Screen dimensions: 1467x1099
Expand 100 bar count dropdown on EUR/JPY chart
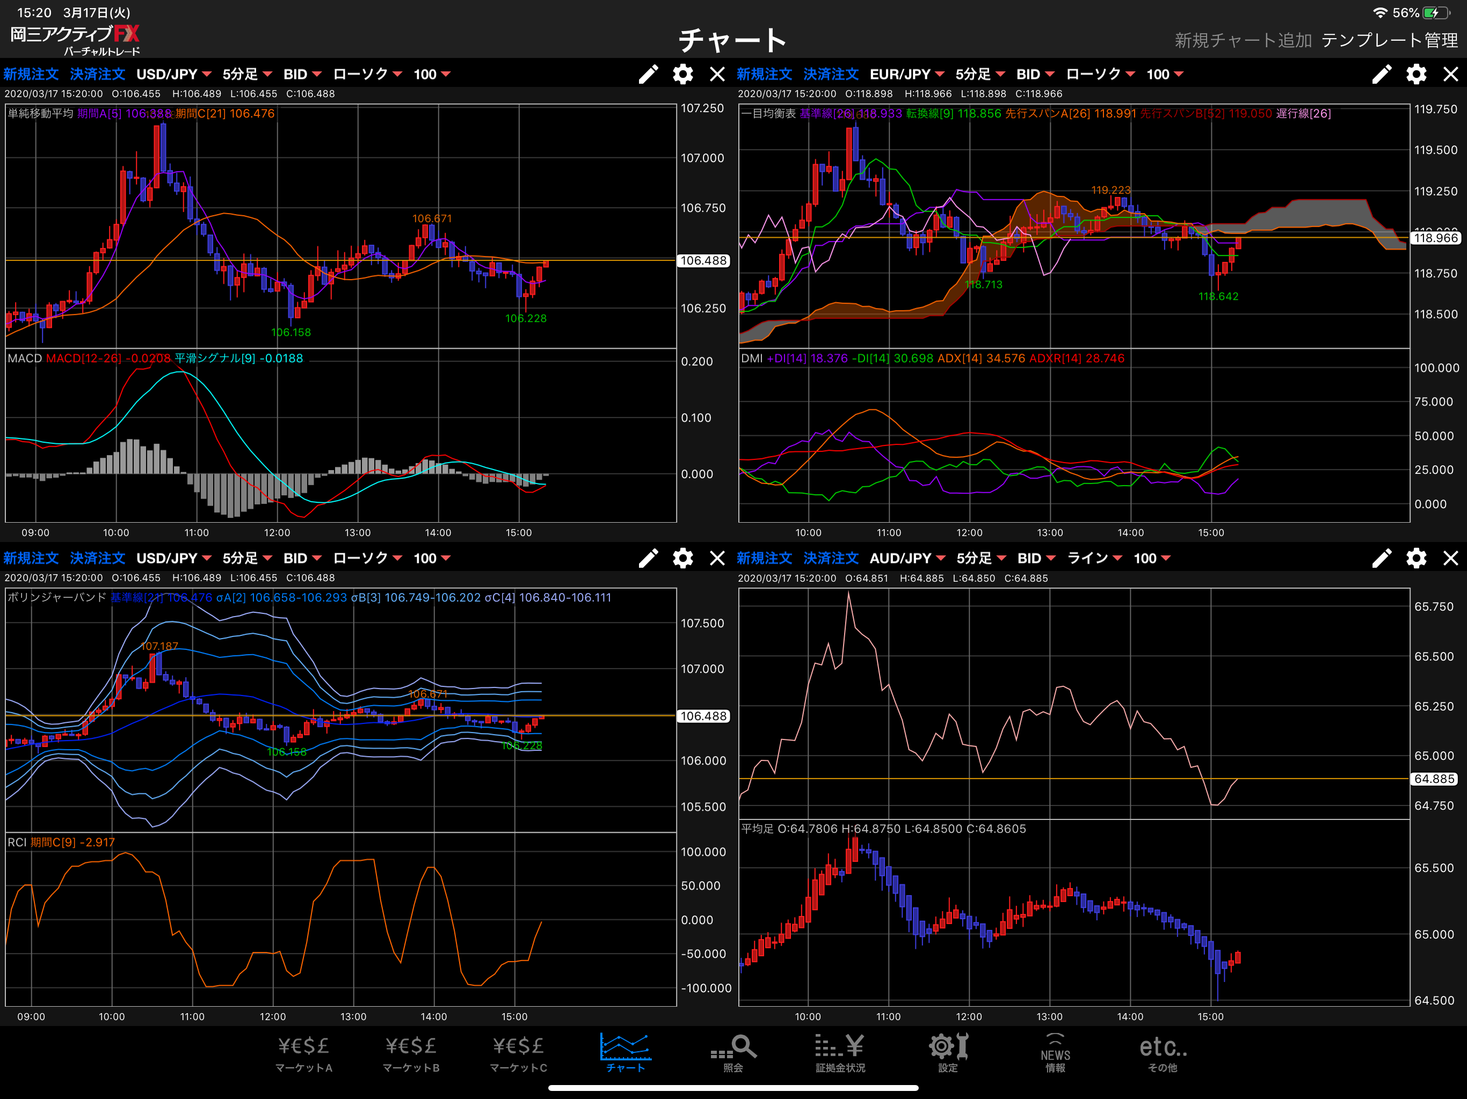tap(1165, 74)
